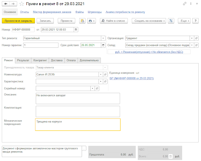Switch to Оплата tab
201x161 pixels.
pos(71,60)
